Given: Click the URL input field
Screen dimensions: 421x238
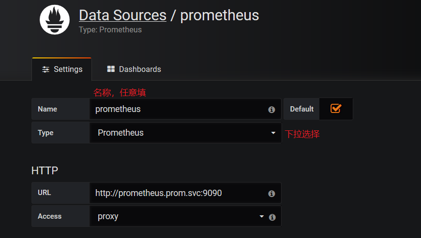Looking at the screenshot, I should coord(179,193).
